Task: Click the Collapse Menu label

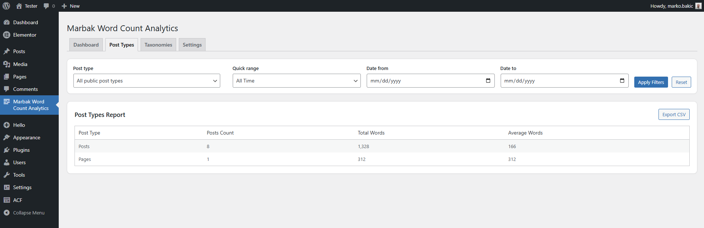Action: click(29, 213)
